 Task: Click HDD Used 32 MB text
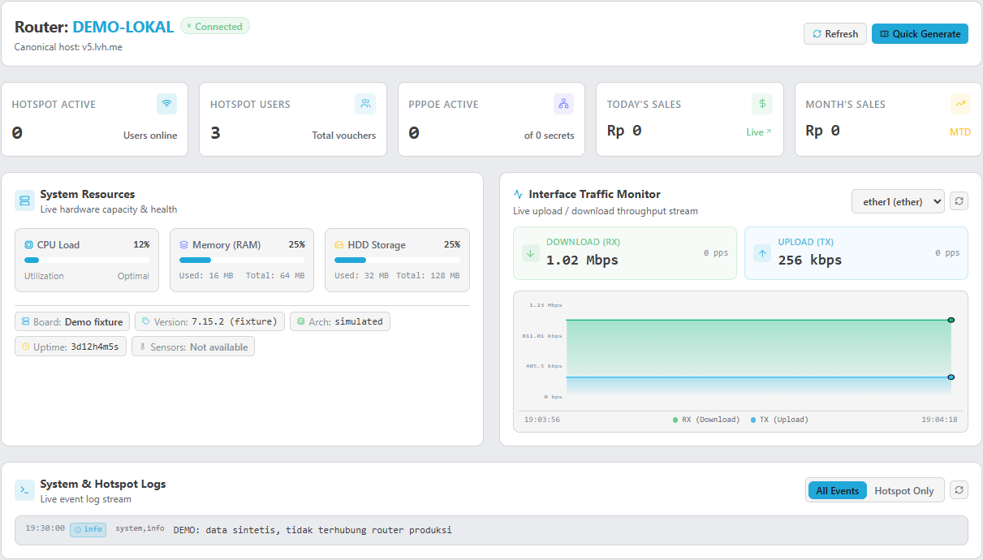[361, 276]
